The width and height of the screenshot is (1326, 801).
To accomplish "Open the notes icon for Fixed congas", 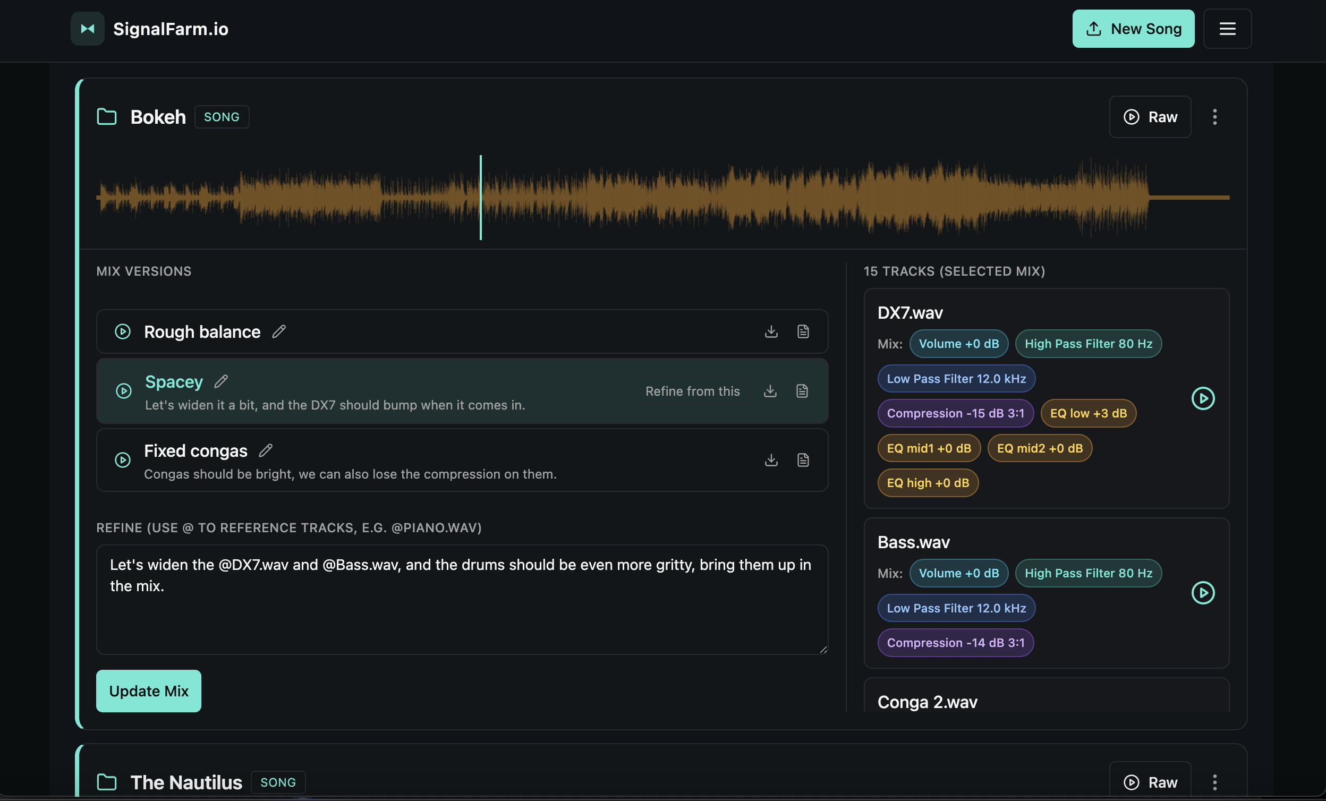I will 802,460.
